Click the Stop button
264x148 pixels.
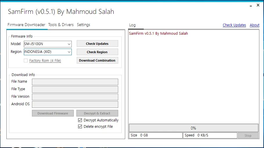248,136
